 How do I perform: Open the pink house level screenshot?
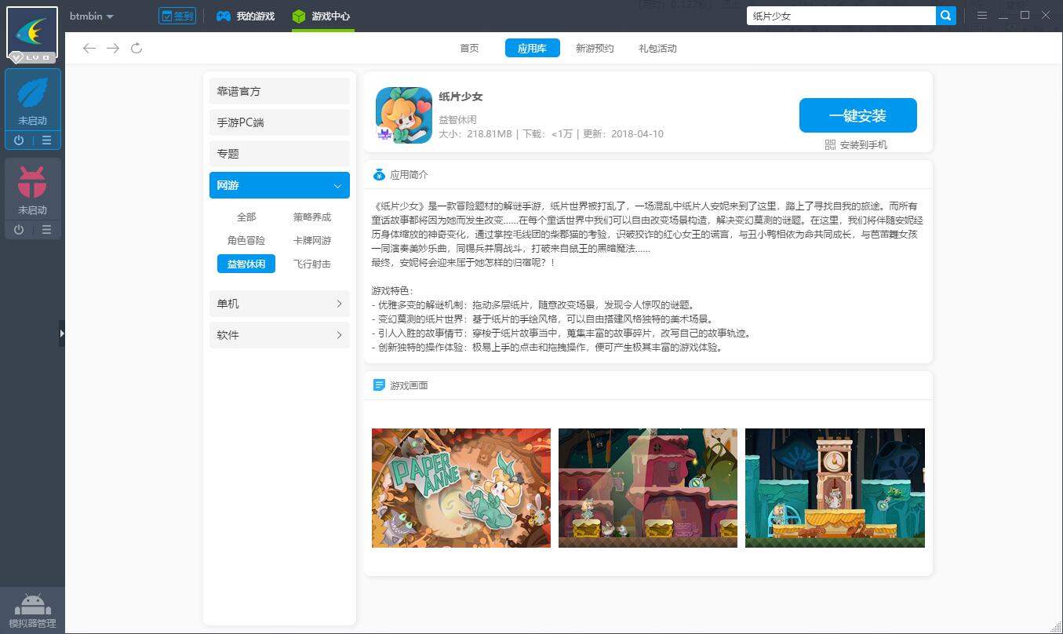tap(648, 488)
